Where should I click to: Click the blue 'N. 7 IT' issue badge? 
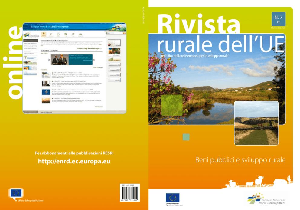pyautogui.click(x=279, y=19)
